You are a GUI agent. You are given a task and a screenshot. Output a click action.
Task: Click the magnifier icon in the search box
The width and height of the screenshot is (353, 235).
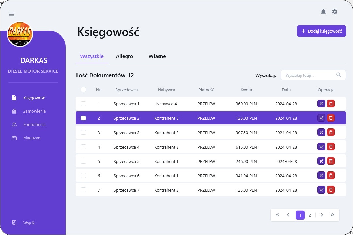tap(339, 75)
